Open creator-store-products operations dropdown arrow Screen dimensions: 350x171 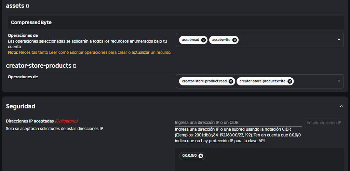[x=339, y=81]
